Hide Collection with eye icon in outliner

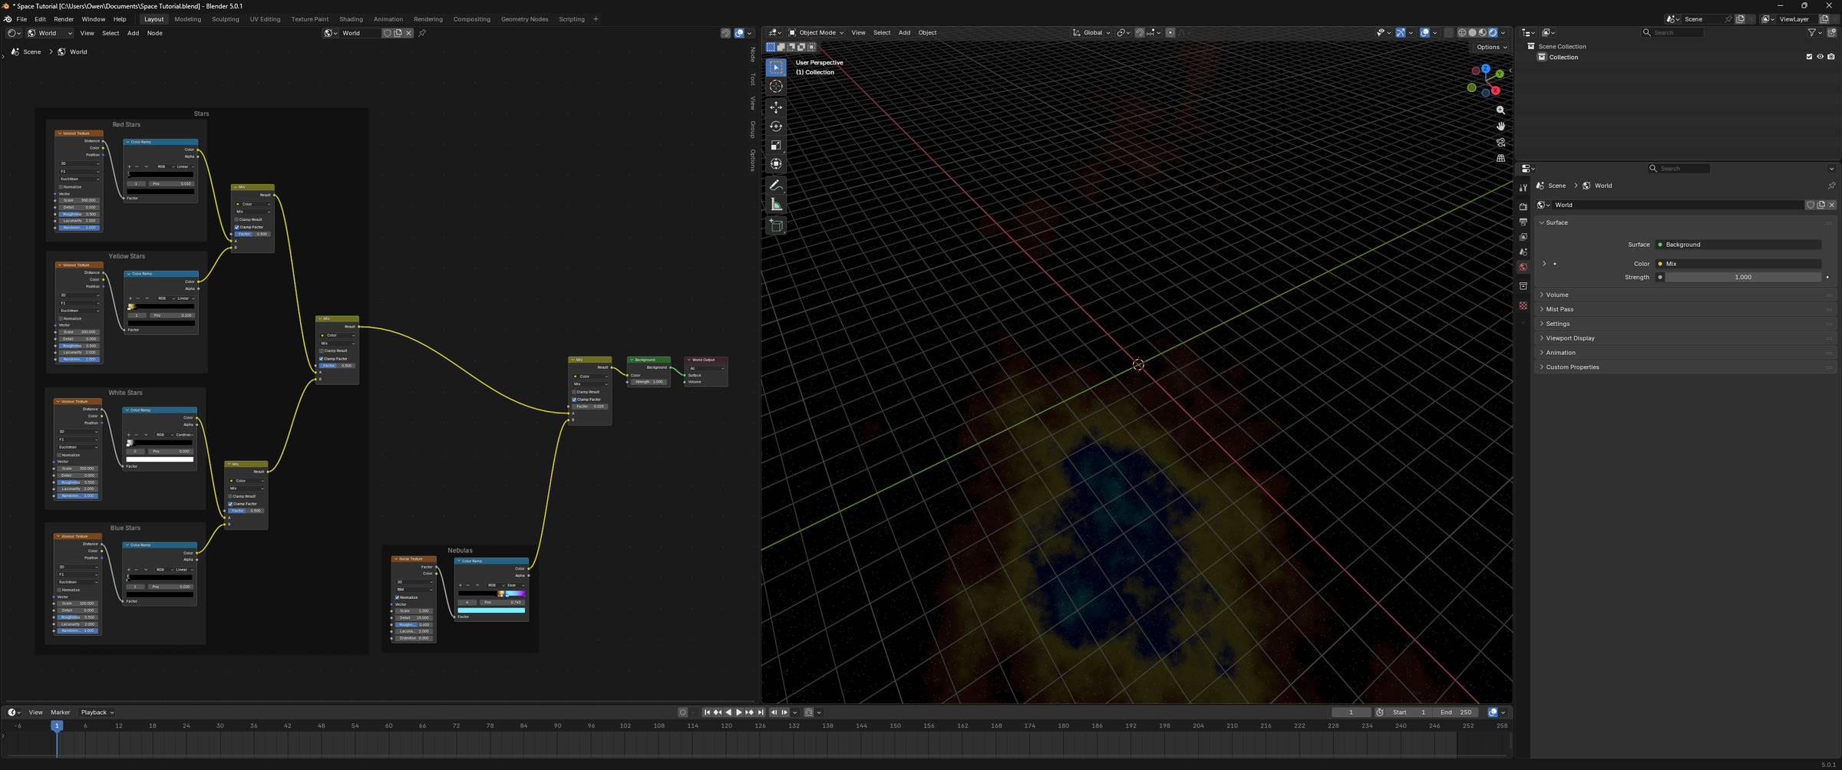pyautogui.click(x=1820, y=57)
